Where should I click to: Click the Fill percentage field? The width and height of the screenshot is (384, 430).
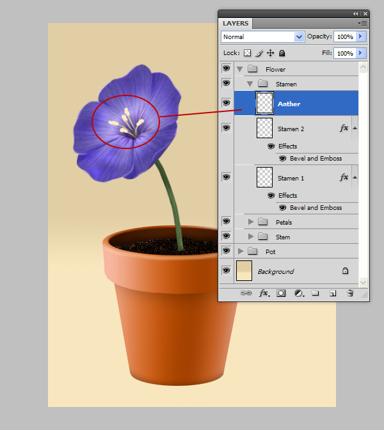pos(345,53)
